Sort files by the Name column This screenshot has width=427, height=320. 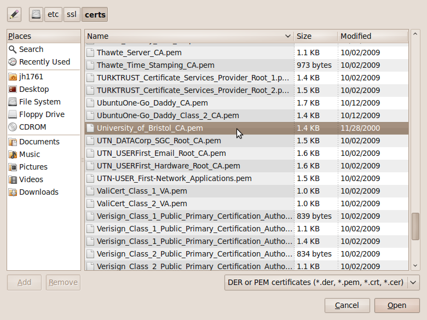click(189, 36)
